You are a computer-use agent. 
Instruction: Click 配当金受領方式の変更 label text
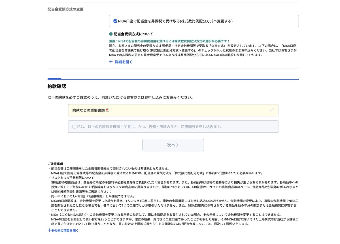pos(65,9)
